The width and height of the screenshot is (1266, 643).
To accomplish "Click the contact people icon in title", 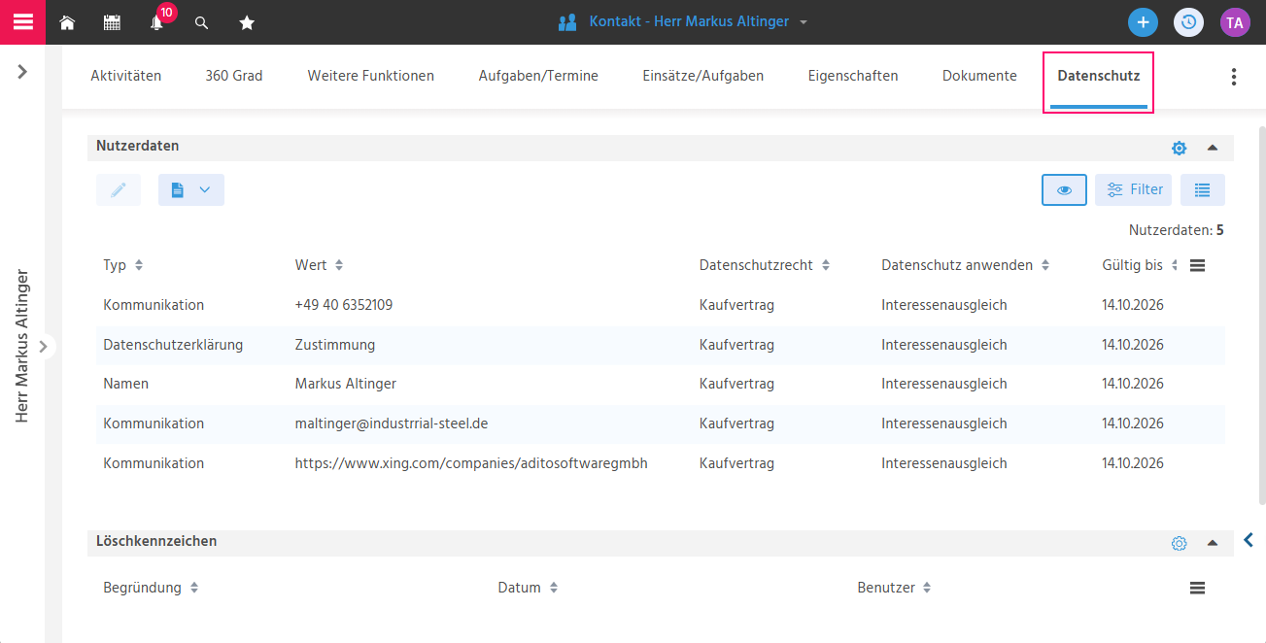I will click(x=567, y=22).
